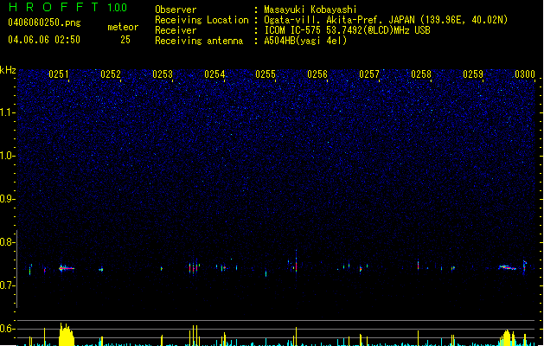Click the Observer label
This screenshot has width=544, height=346.
176,10
